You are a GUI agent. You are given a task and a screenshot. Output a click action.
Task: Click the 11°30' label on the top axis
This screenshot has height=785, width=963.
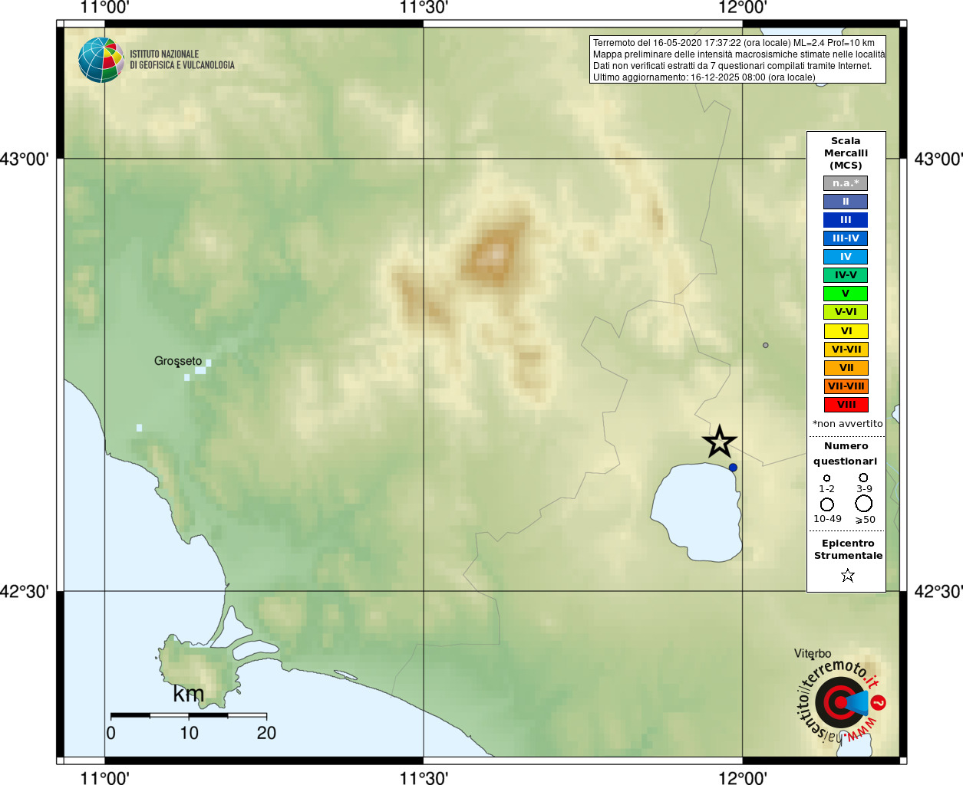(x=424, y=8)
